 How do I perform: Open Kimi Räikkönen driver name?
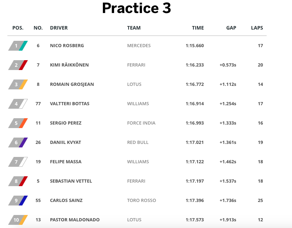(x=69, y=65)
